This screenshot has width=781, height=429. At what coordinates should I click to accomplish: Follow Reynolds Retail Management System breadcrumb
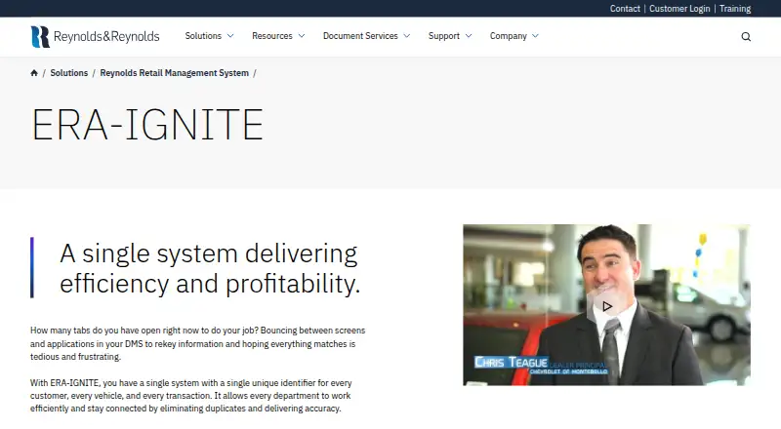[175, 73]
